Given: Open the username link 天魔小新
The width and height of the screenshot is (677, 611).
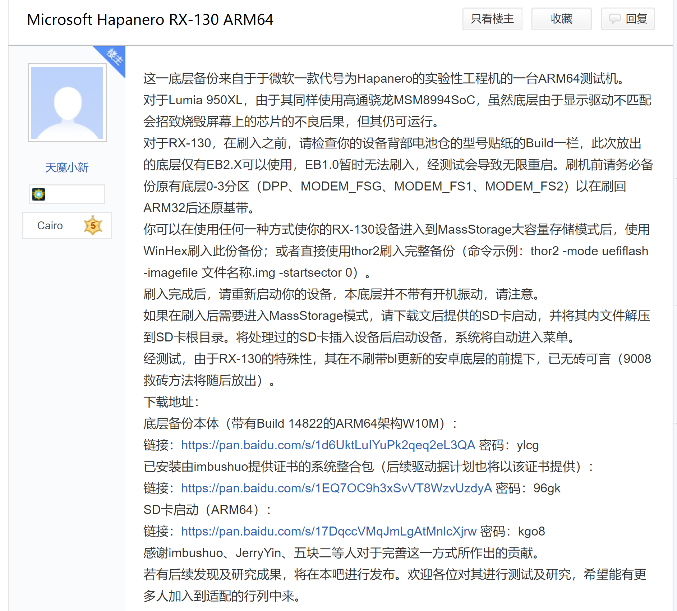Looking at the screenshot, I should (x=67, y=167).
